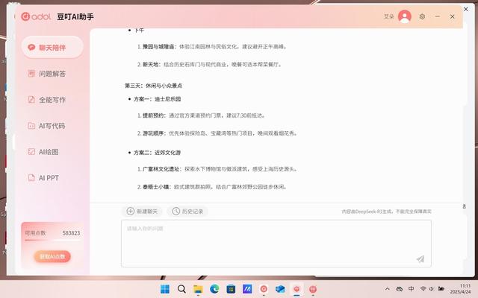The width and height of the screenshot is (478, 298).
Task: Click the 泰晤士小镇 list item
Action: 212,187
